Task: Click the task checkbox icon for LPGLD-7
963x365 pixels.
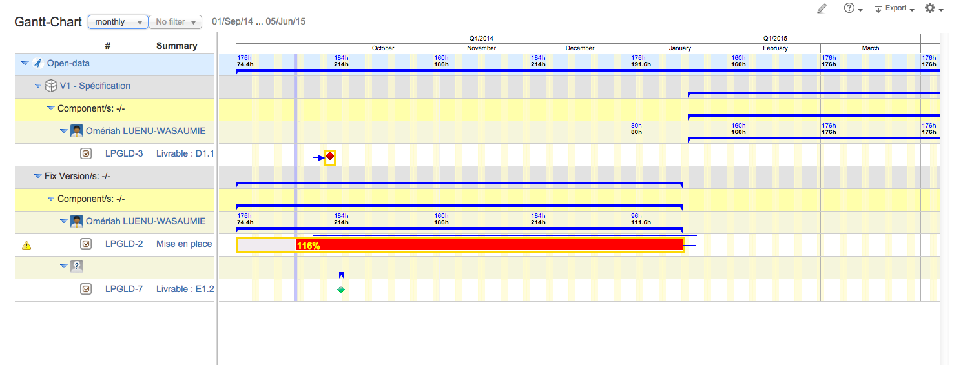Action: tap(85, 289)
